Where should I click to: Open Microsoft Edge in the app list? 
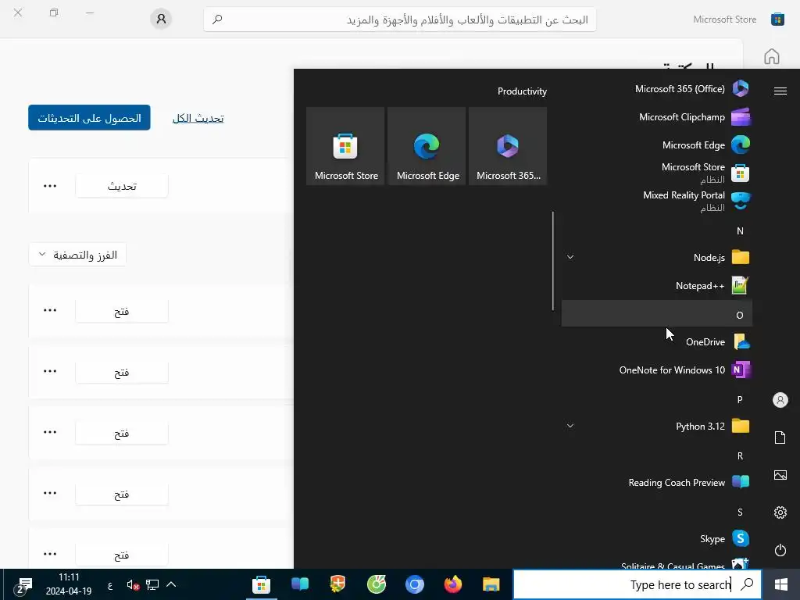pos(656,145)
